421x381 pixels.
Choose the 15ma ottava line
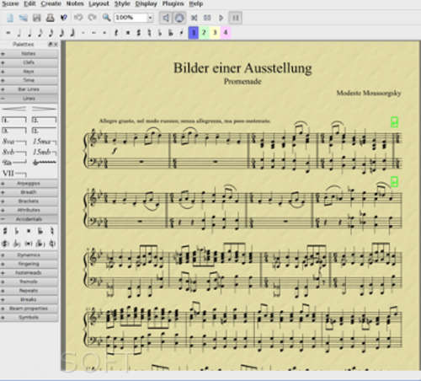point(45,142)
